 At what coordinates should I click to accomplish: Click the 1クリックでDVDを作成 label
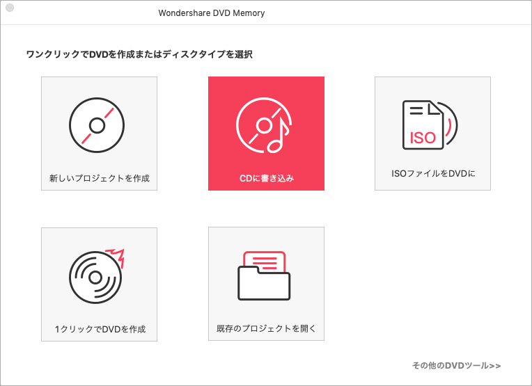(100, 329)
